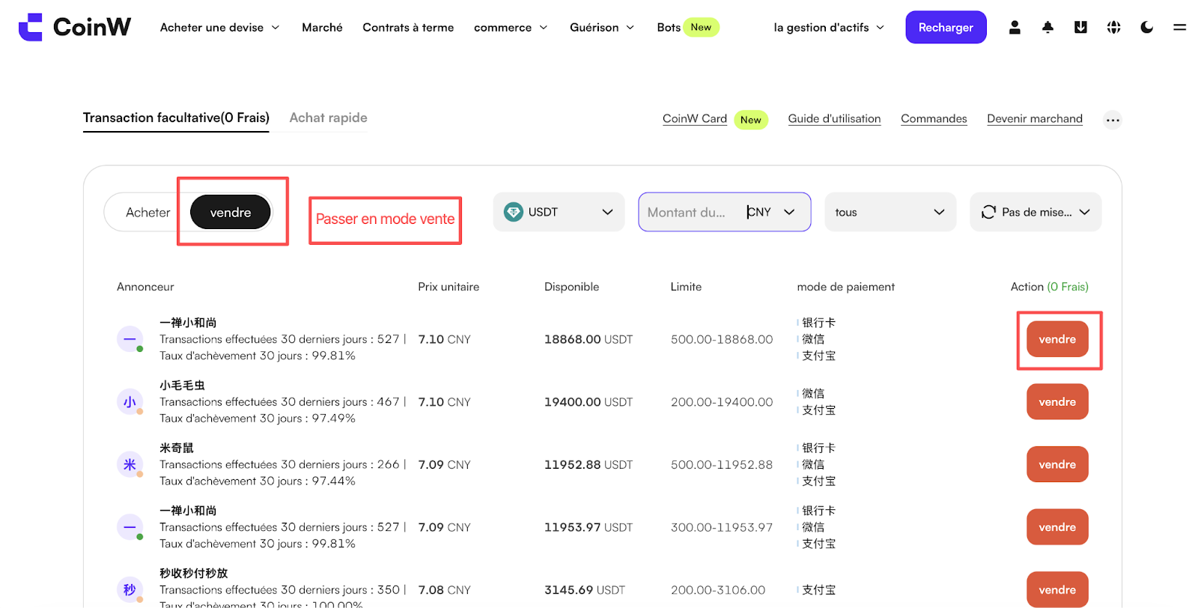Click the refresh icon in Pas de mise
1198x608 pixels.
(x=988, y=212)
